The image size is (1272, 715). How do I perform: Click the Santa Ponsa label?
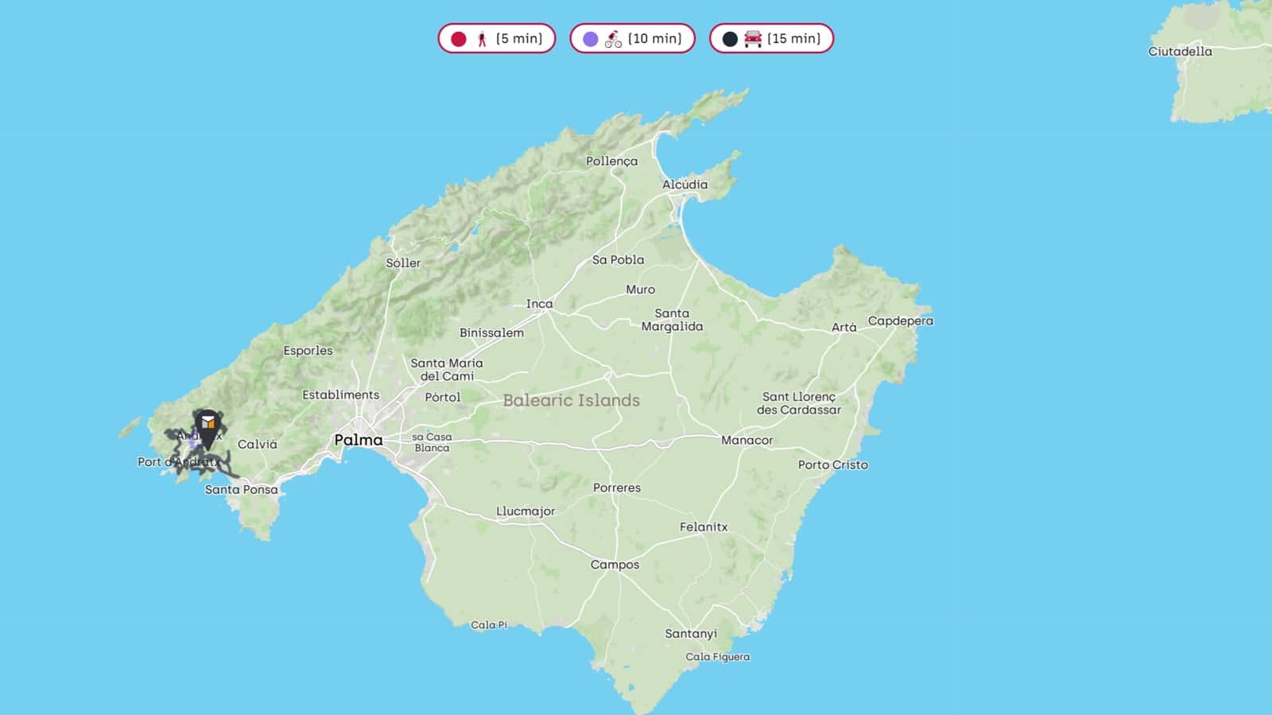pos(242,489)
